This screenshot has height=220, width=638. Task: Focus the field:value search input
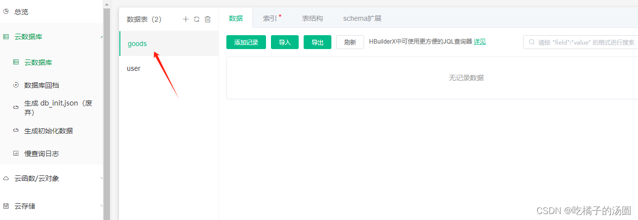click(x=581, y=42)
